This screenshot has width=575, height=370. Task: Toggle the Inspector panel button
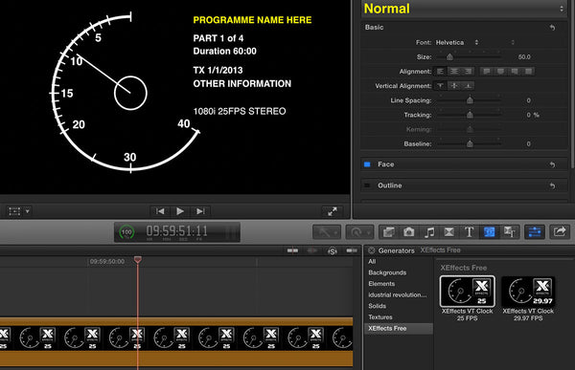click(535, 232)
